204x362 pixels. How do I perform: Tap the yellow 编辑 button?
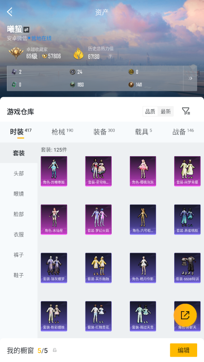coord(183,350)
